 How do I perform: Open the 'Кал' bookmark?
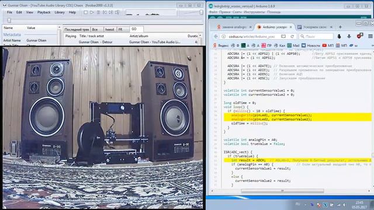(279, 45)
